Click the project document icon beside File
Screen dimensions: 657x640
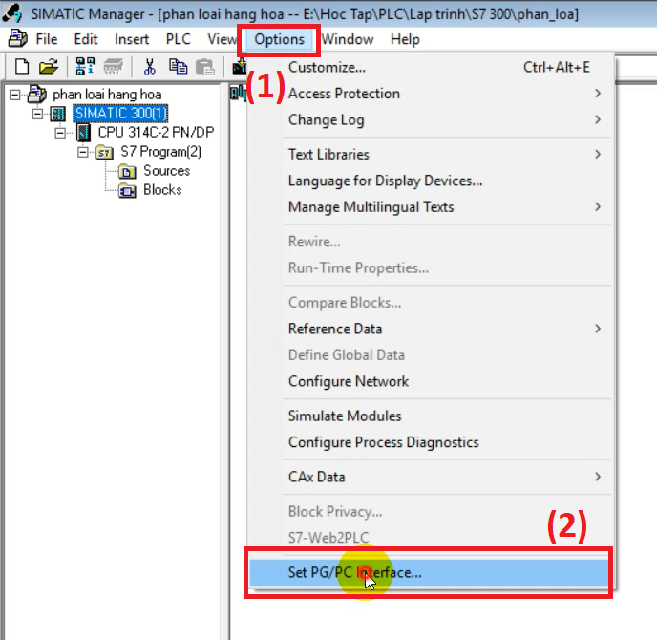pos(17,38)
